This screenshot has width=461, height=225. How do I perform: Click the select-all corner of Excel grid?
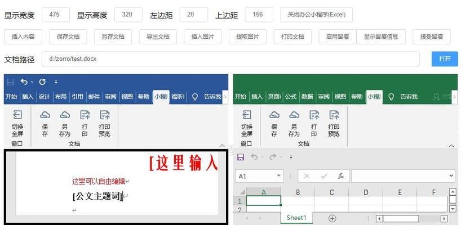[x=242, y=192]
